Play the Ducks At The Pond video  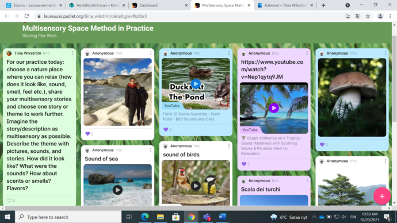click(x=196, y=84)
